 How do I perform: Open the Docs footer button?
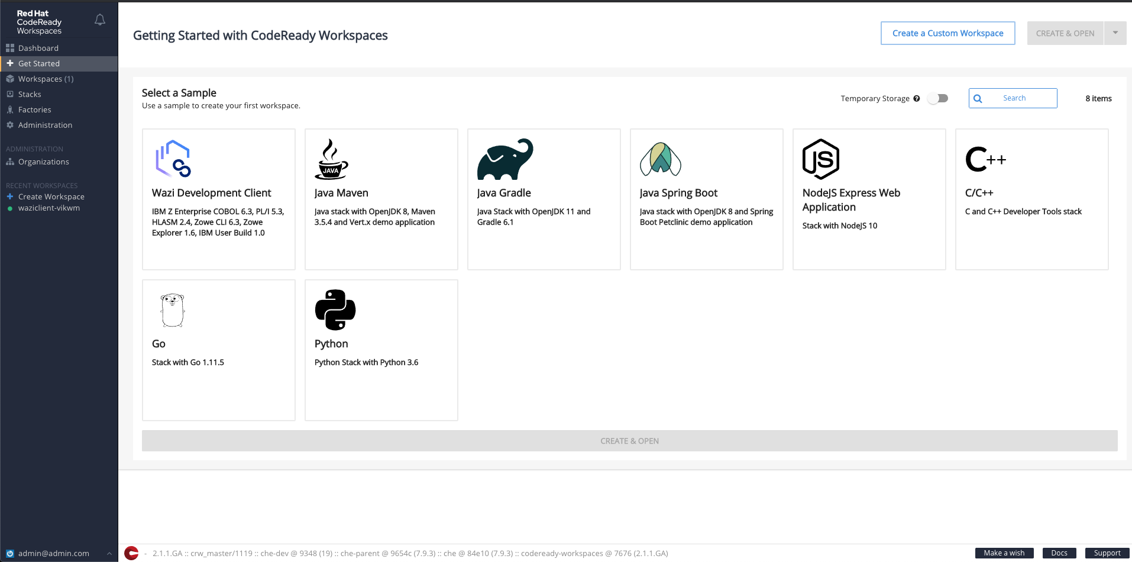[1059, 553]
